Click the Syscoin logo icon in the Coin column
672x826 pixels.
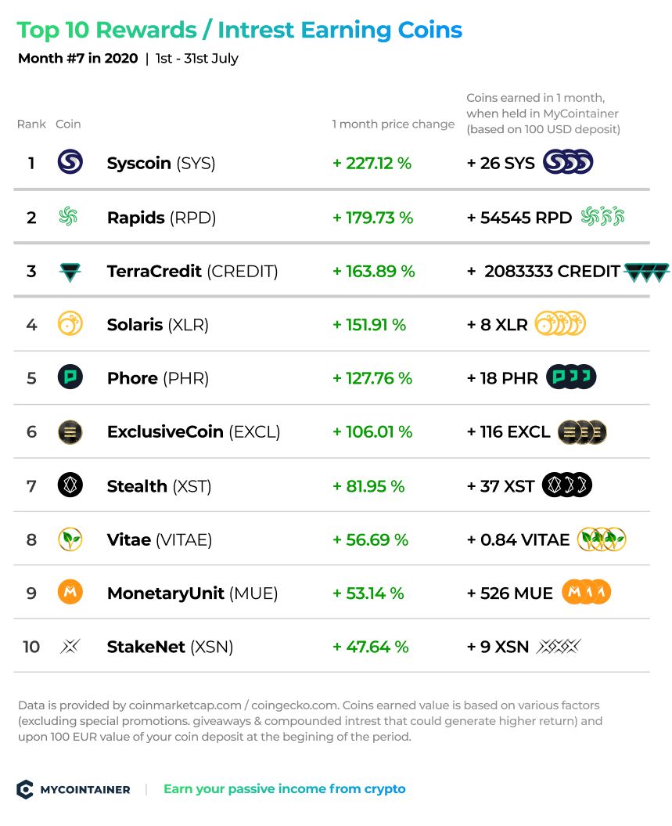[70, 162]
